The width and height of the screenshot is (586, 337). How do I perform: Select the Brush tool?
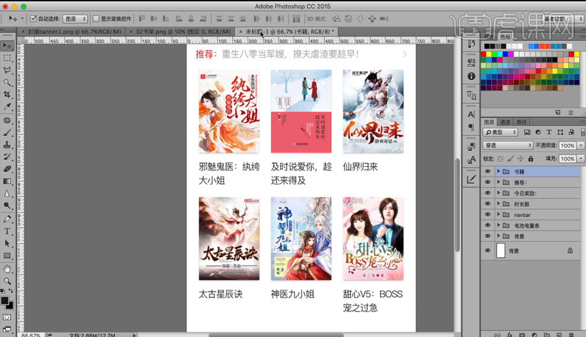7,132
